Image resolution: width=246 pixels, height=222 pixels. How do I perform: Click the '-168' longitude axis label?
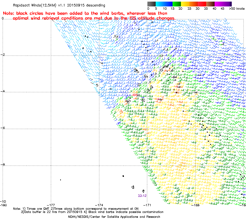click(196, 205)
